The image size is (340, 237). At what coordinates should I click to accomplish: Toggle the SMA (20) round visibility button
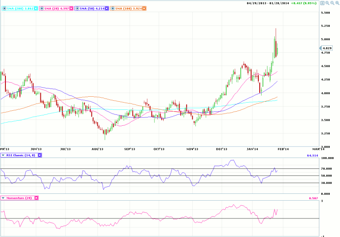[x=40, y=9]
